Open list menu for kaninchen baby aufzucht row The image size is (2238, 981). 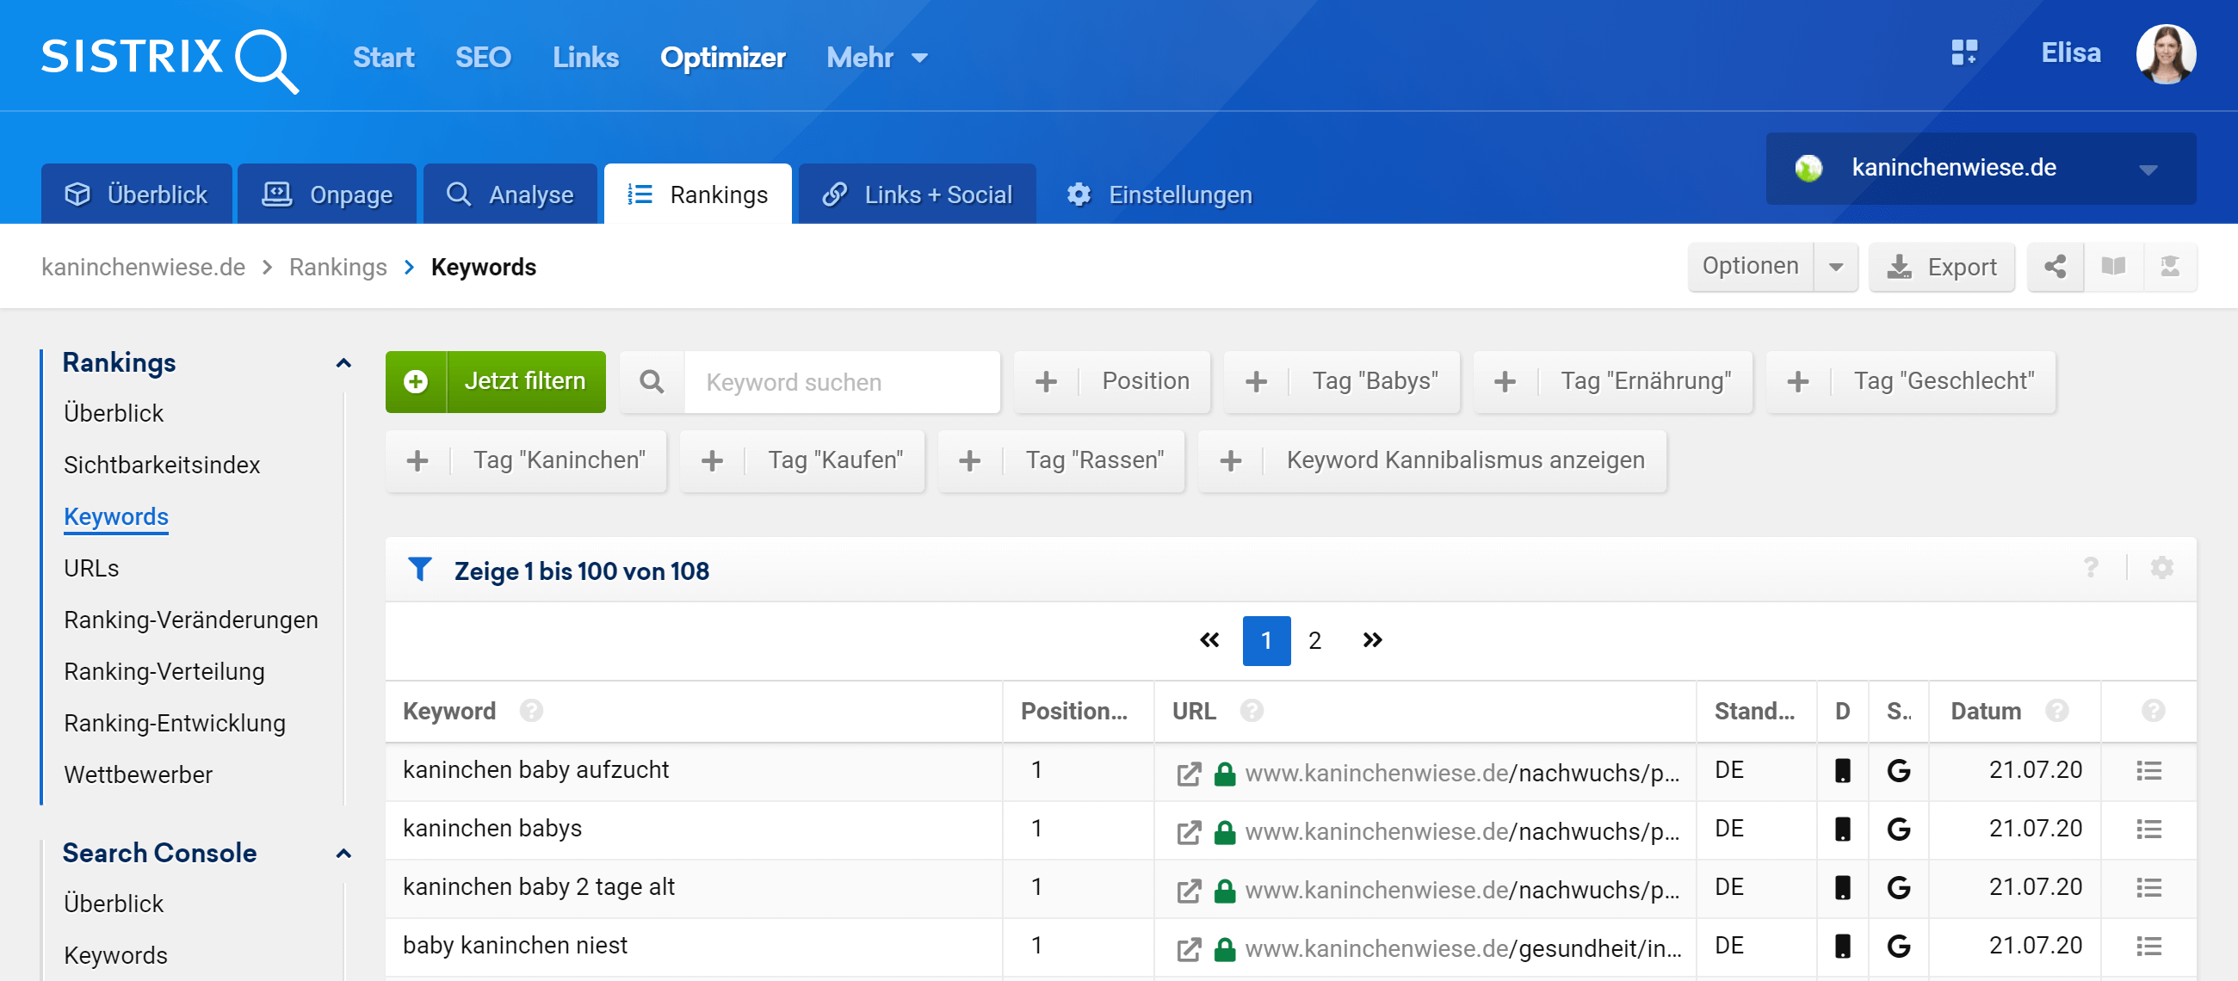(x=2148, y=771)
